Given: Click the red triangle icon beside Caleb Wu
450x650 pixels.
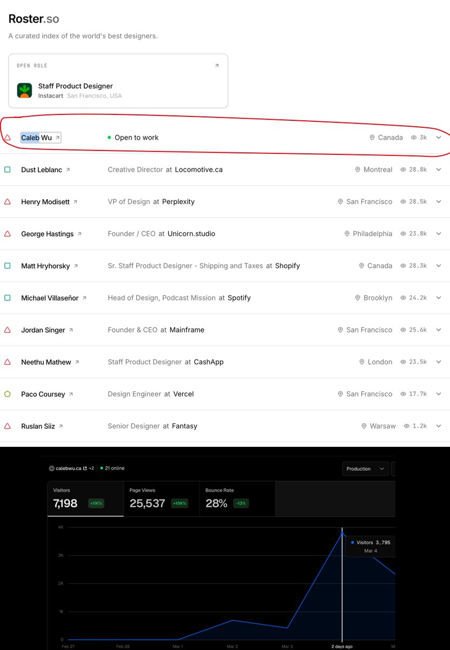Looking at the screenshot, I should tap(8, 138).
